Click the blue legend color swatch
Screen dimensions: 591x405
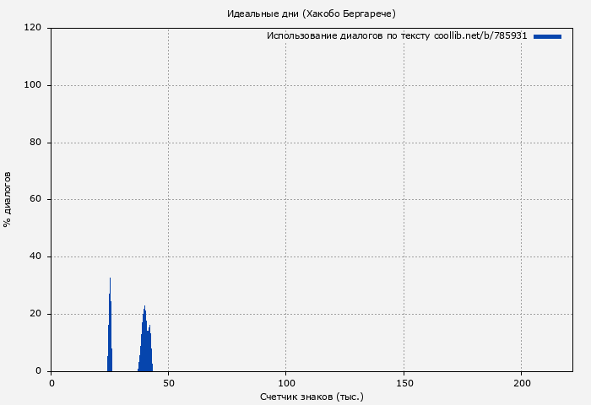(x=547, y=36)
